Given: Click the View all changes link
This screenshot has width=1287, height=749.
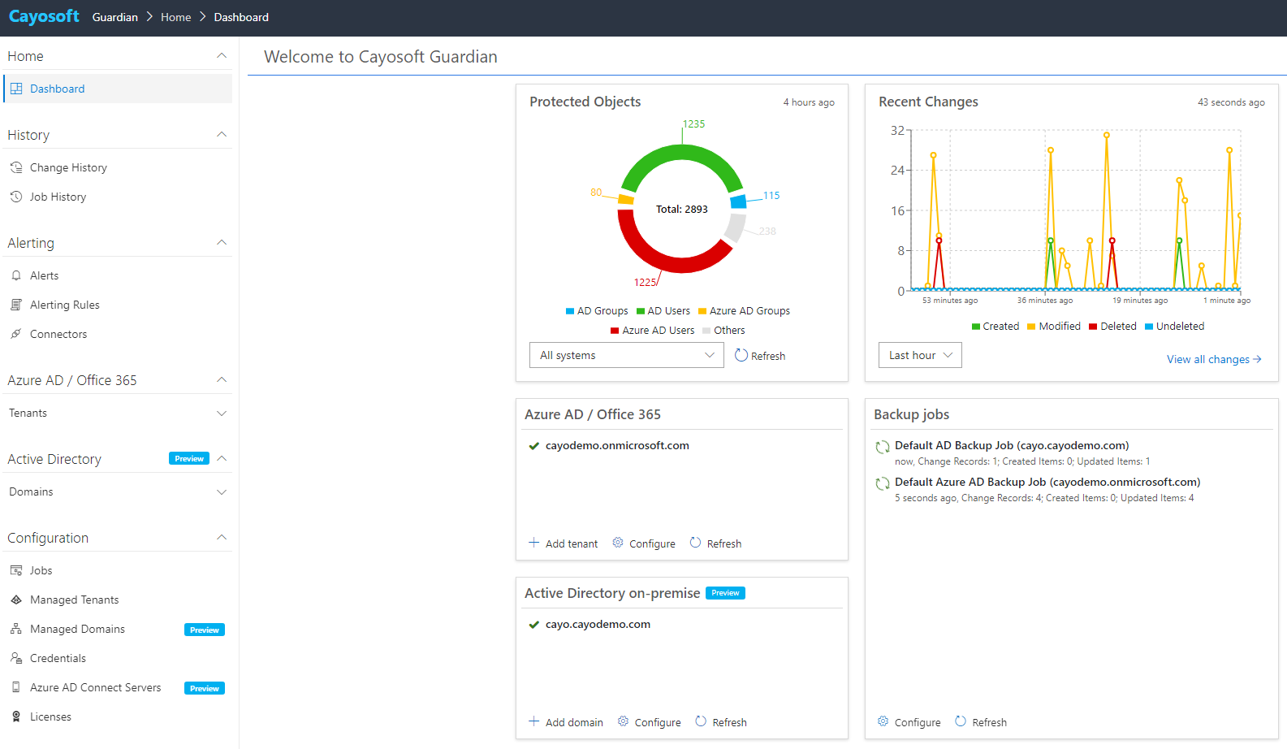Looking at the screenshot, I should tap(1214, 359).
